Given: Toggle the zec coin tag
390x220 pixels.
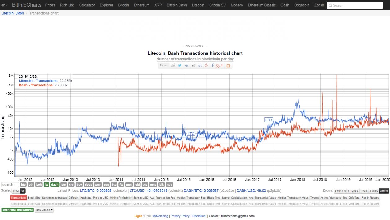Looking at the screenshot, I should (x=106, y=185).
